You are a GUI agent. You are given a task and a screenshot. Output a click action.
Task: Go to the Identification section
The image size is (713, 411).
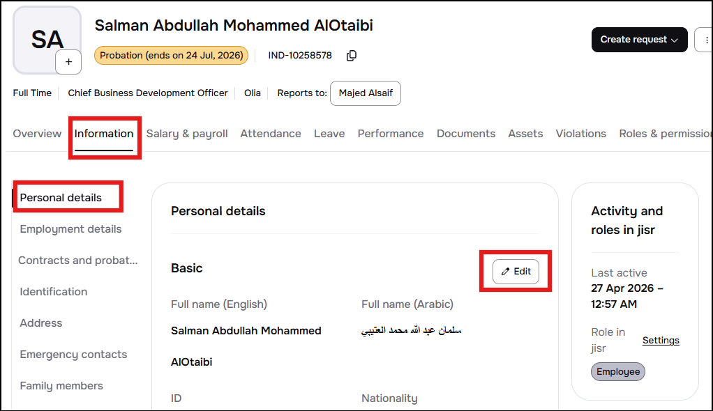(x=54, y=292)
